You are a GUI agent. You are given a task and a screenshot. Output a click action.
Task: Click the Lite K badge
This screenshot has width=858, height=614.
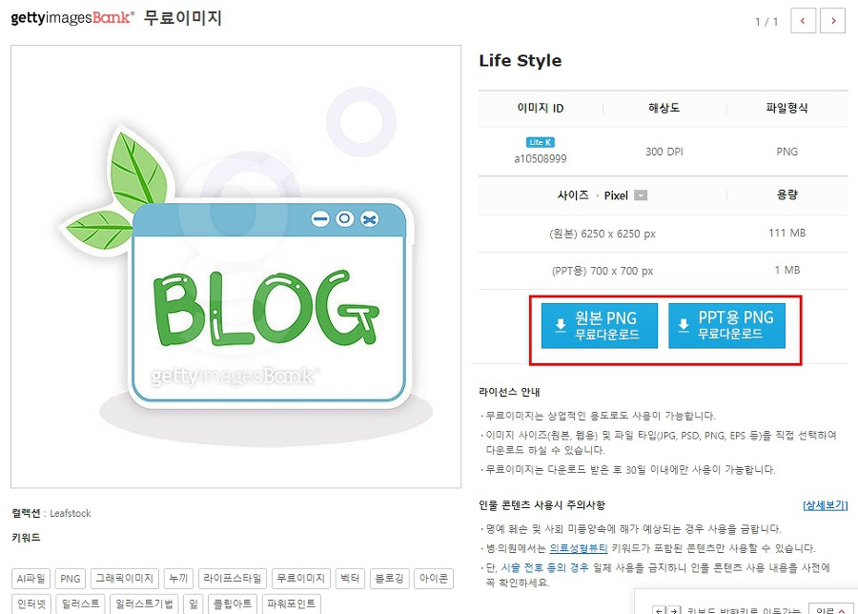[541, 142]
